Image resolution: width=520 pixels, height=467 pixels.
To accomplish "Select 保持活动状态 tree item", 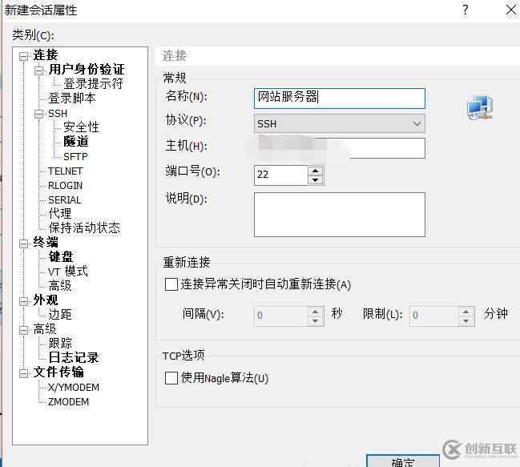I will (x=84, y=227).
